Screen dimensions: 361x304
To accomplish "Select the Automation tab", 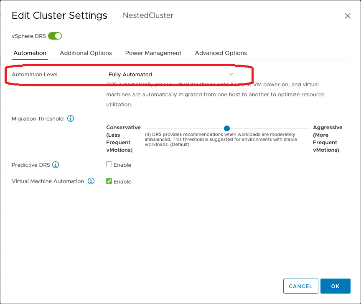I will point(30,53).
